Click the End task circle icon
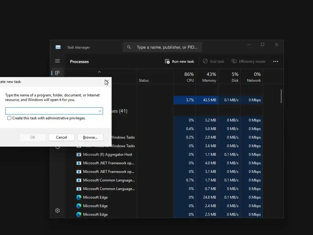Viewport: 313px width, 235px height. [205, 61]
